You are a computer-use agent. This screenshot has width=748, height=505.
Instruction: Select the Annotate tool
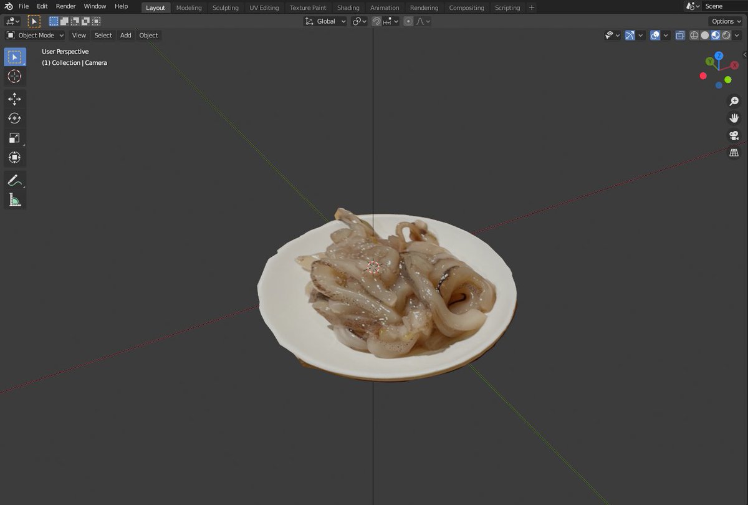click(x=15, y=180)
